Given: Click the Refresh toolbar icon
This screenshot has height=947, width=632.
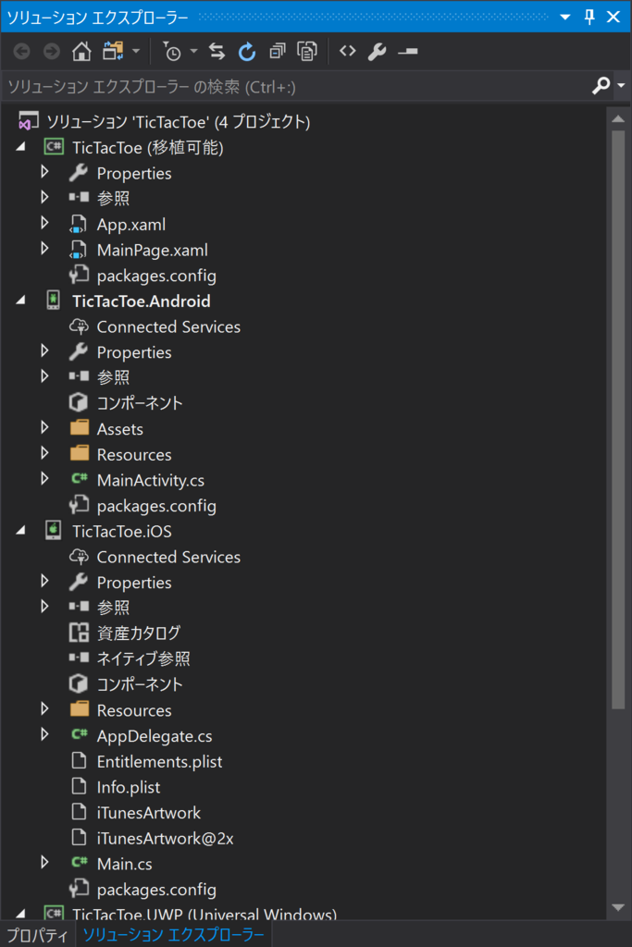Looking at the screenshot, I should 246,52.
